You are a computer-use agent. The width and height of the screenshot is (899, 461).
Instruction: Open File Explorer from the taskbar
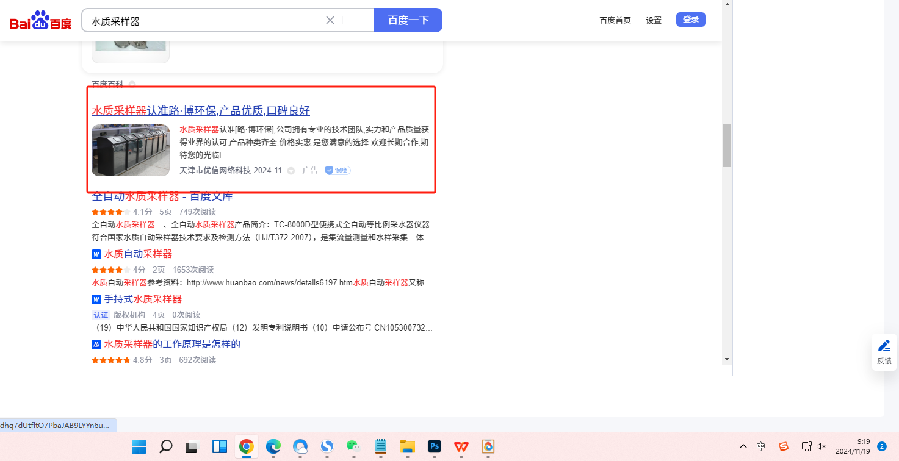coord(408,446)
